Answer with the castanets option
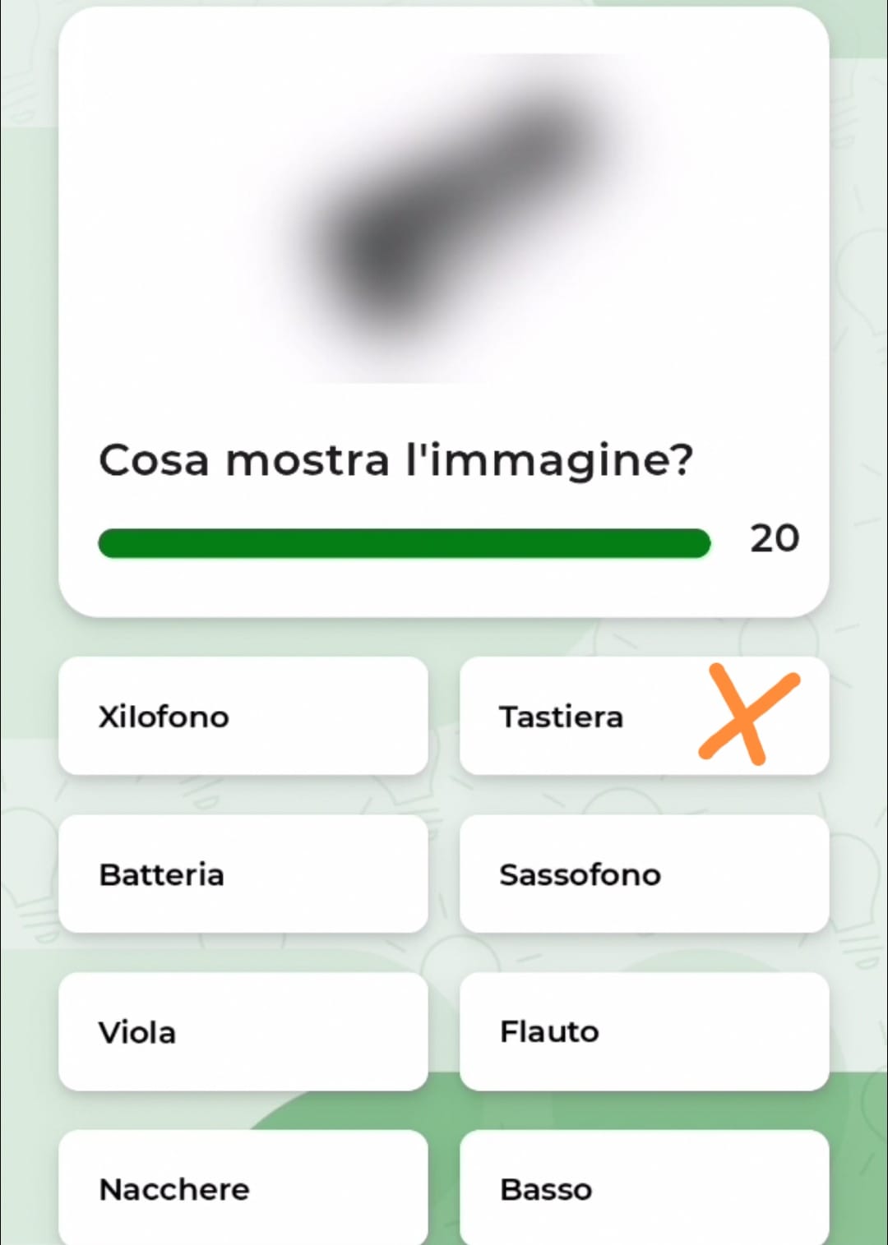Image resolution: width=888 pixels, height=1245 pixels. point(243,1187)
